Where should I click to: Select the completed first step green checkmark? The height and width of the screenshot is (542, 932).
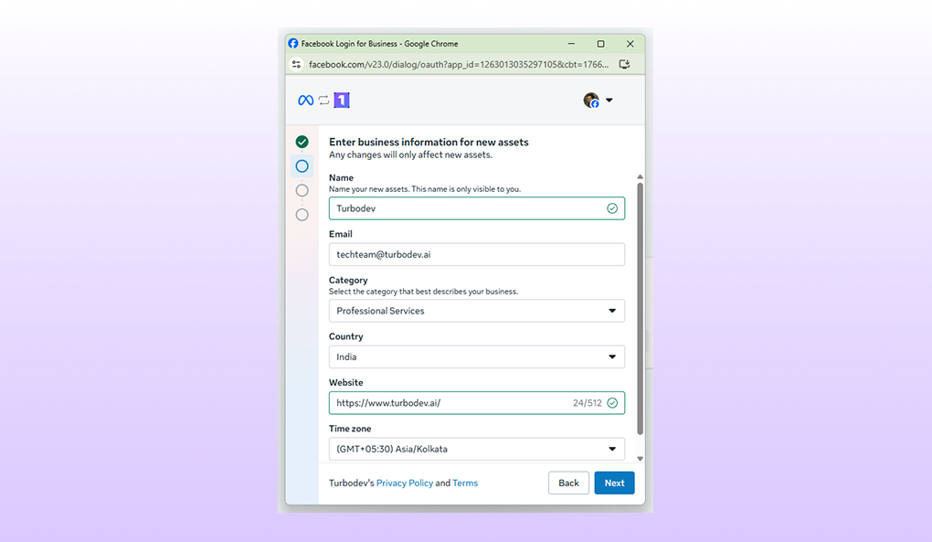coord(302,142)
